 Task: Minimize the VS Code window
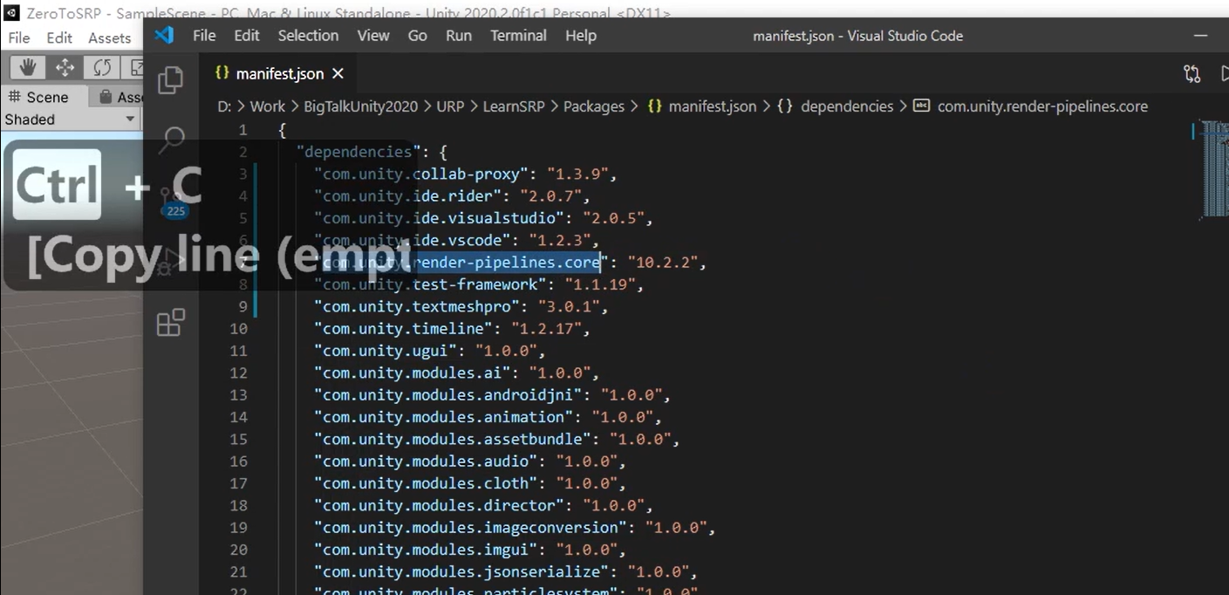pyautogui.click(x=1201, y=36)
